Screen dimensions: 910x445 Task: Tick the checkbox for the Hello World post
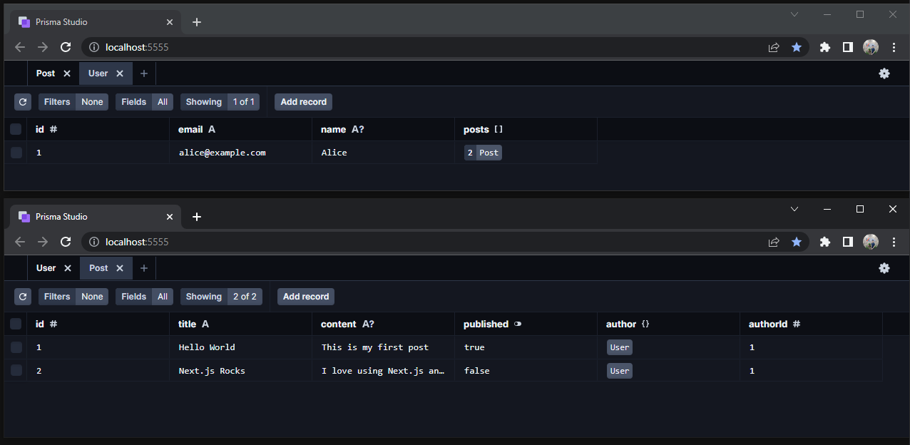pyautogui.click(x=16, y=347)
